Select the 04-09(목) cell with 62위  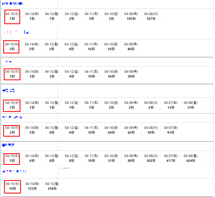click(x=131, y=130)
